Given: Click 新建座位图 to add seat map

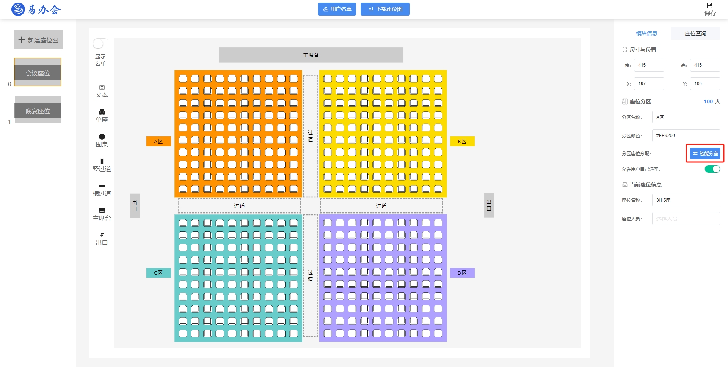Looking at the screenshot, I should pos(38,40).
